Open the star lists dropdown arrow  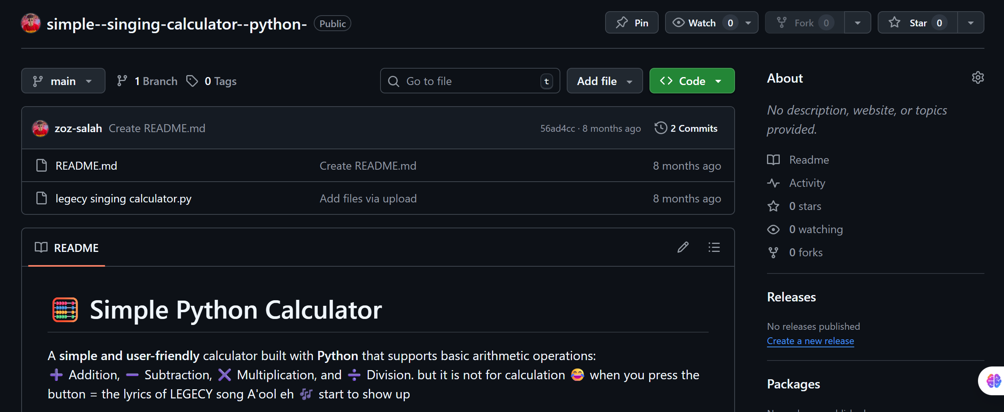click(971, 23)
